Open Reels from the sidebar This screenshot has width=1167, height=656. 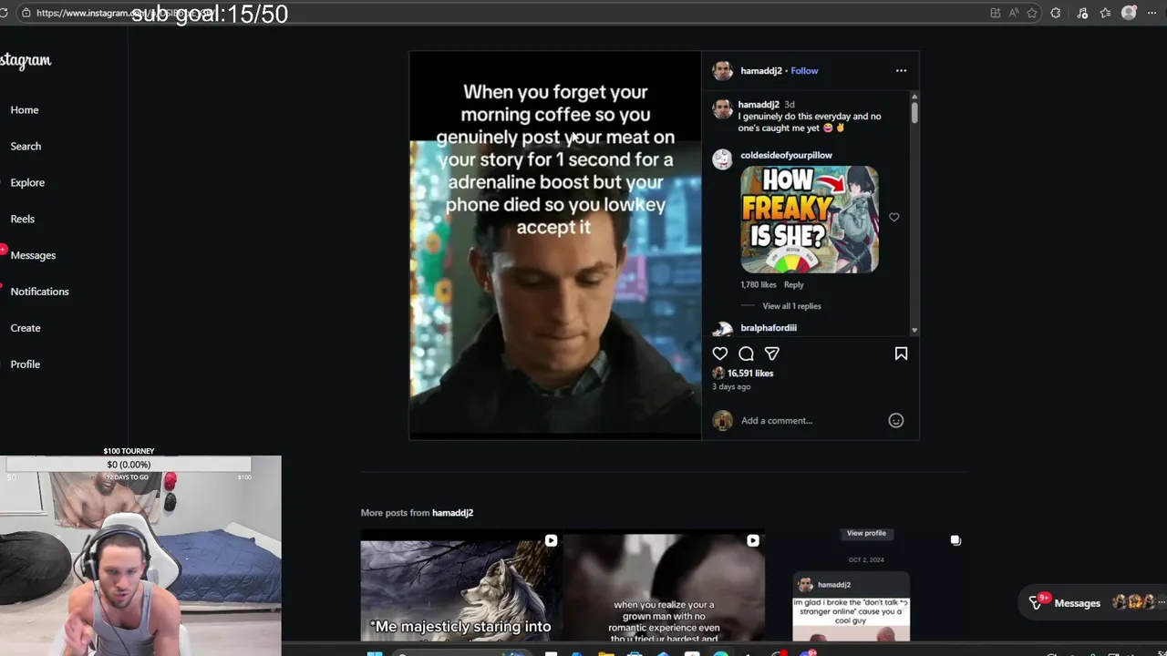pyautogui.click(x=23, y=219)
